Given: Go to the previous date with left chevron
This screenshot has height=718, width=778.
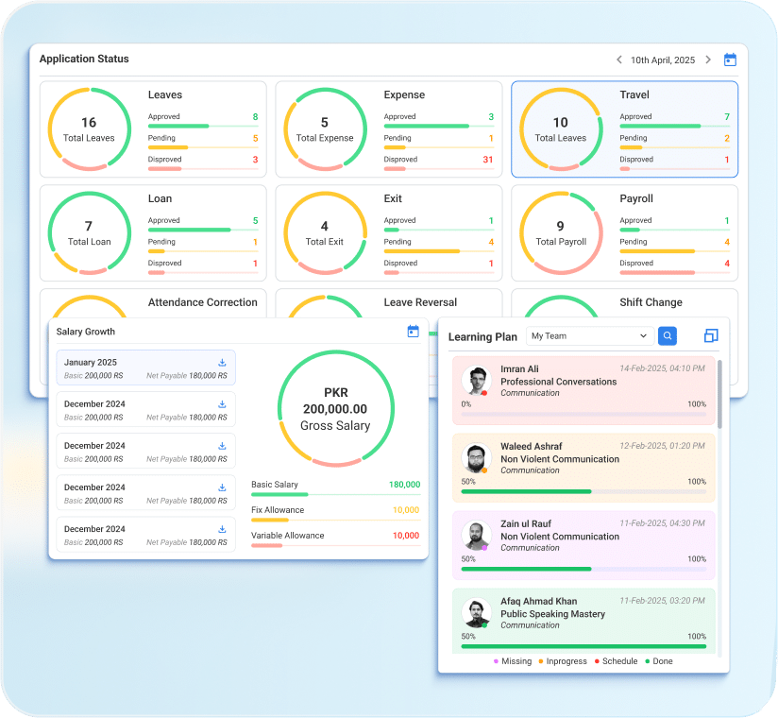Looking at the screenshot, I should 619,60.
